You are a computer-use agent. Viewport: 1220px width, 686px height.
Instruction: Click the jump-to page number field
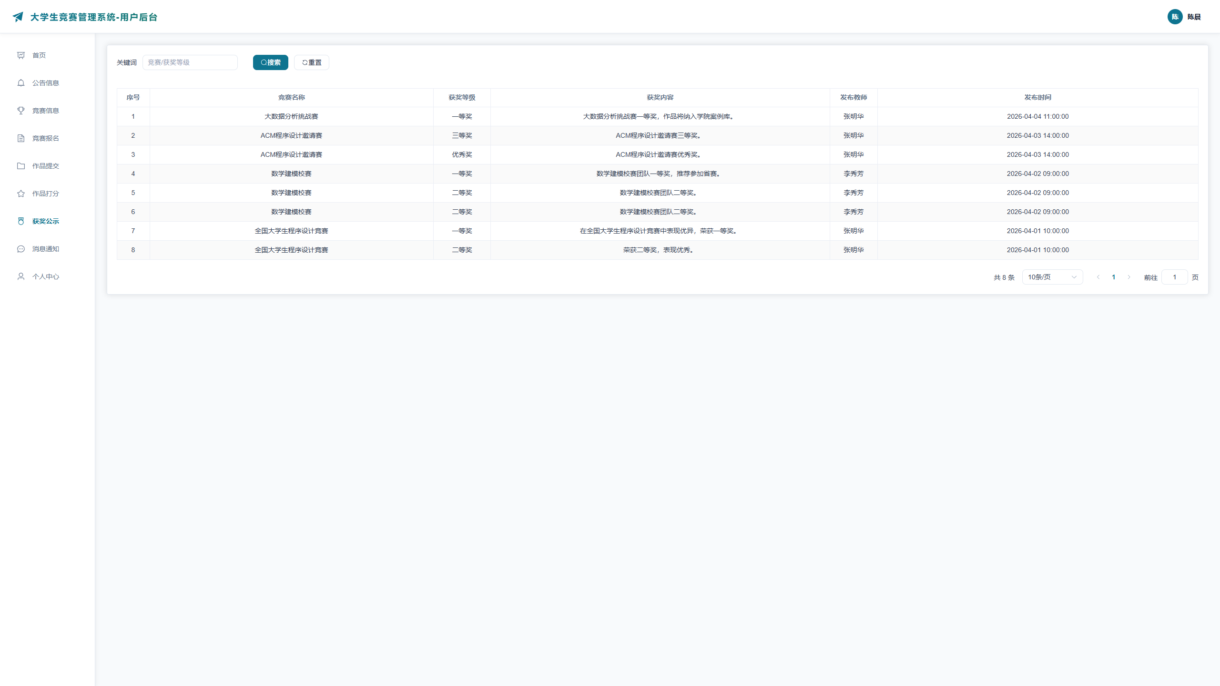1174,277
